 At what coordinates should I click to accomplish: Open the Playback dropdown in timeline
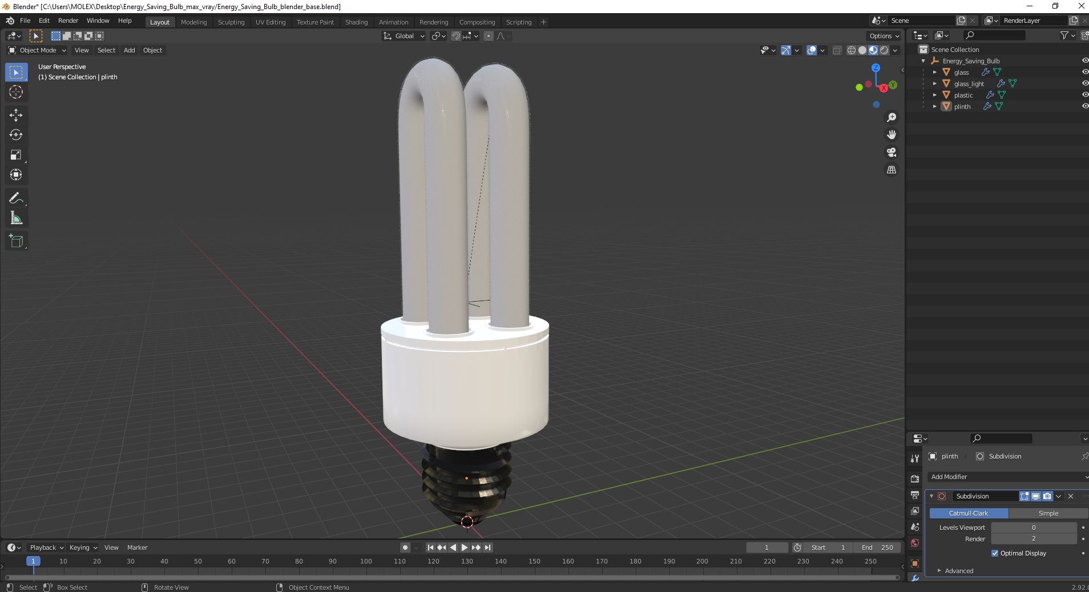(x=46, y=548)
